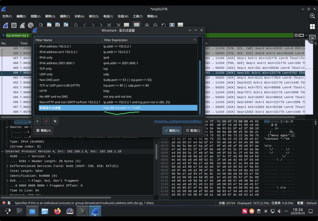318x221 pixels.
Task: Confirm the dialog with 确定(O)
Action: pyautogui.click(x=172, y=131)
